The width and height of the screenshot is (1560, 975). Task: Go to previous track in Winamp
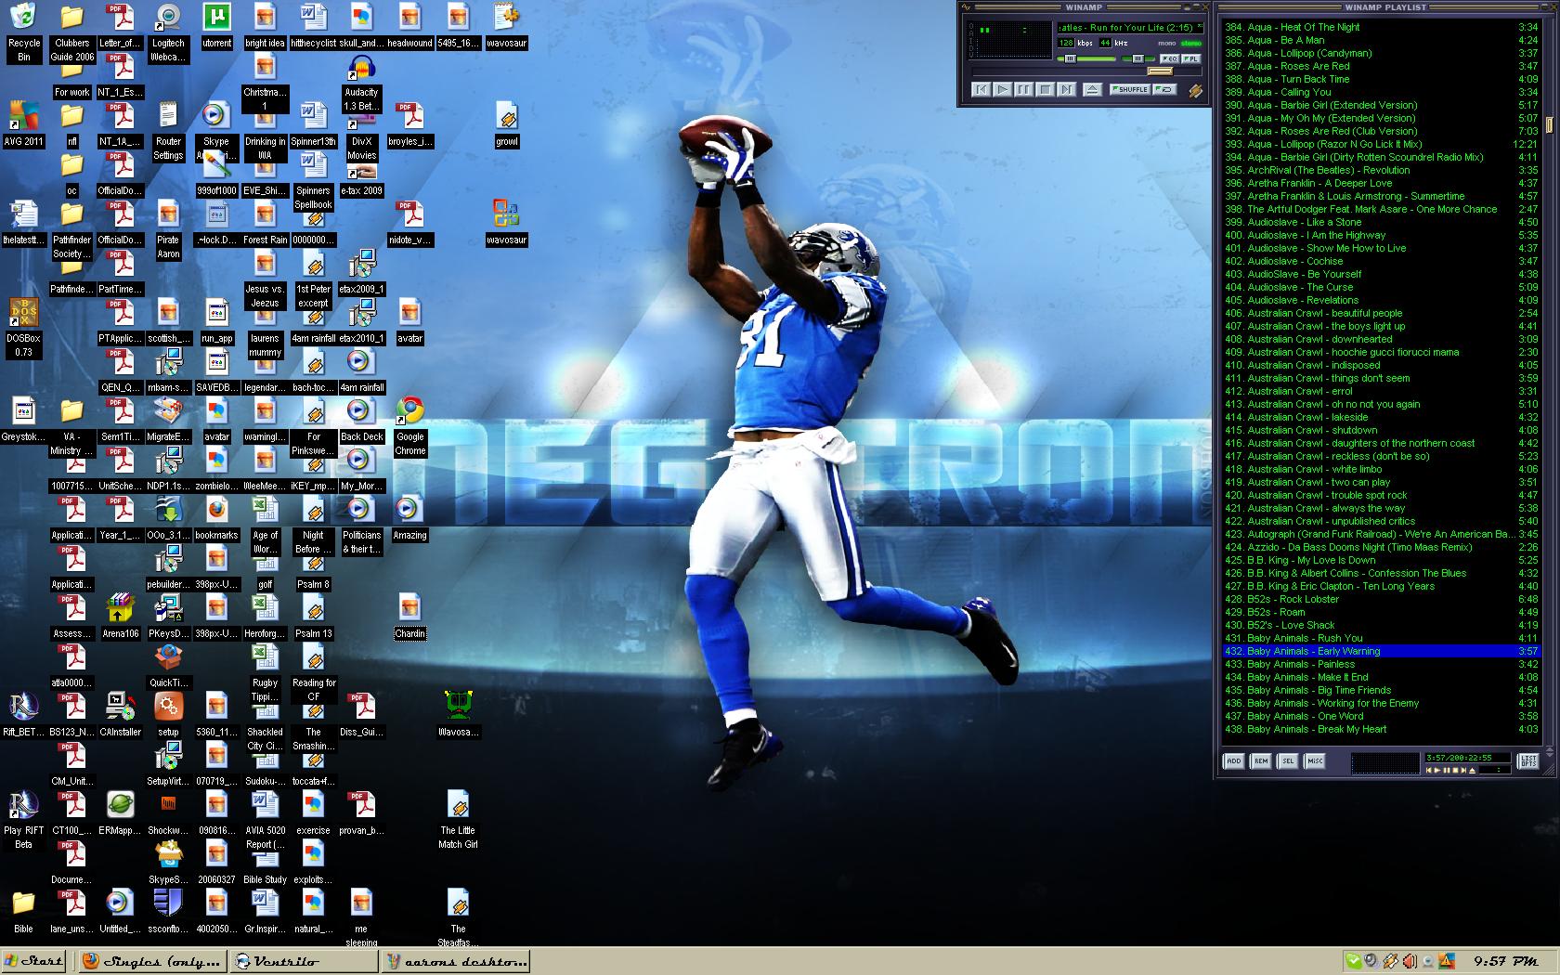point(981,90)
